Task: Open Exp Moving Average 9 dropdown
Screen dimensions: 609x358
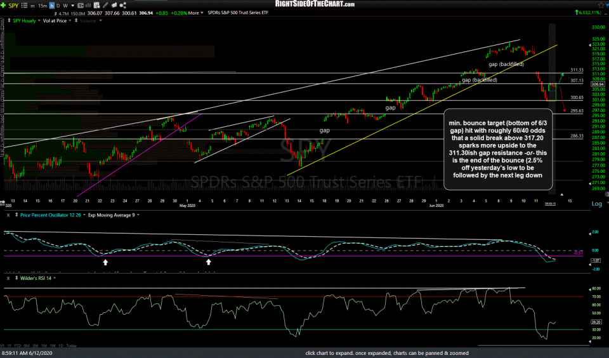Action: click(x=138, y=215)
